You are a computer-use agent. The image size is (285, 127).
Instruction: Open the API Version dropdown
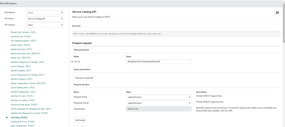click(x=45, y=25)
